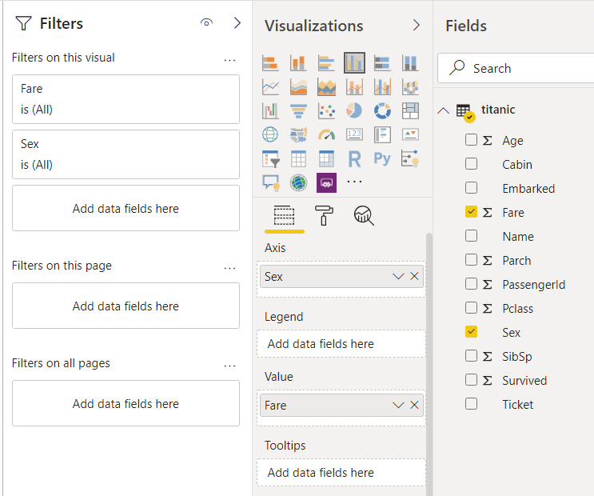Select the gauge visualization
The width and height of the screenshot is (594, 496).
326,134
